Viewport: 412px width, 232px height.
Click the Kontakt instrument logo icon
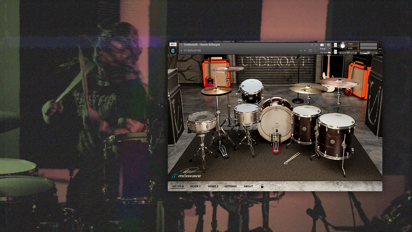tap(173, 50)
